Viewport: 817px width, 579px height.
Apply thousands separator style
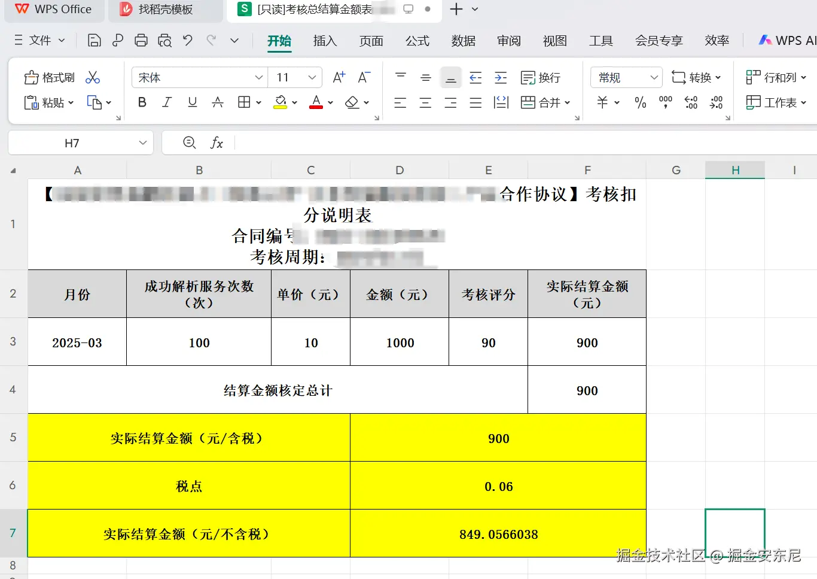[x=666, y=102]
